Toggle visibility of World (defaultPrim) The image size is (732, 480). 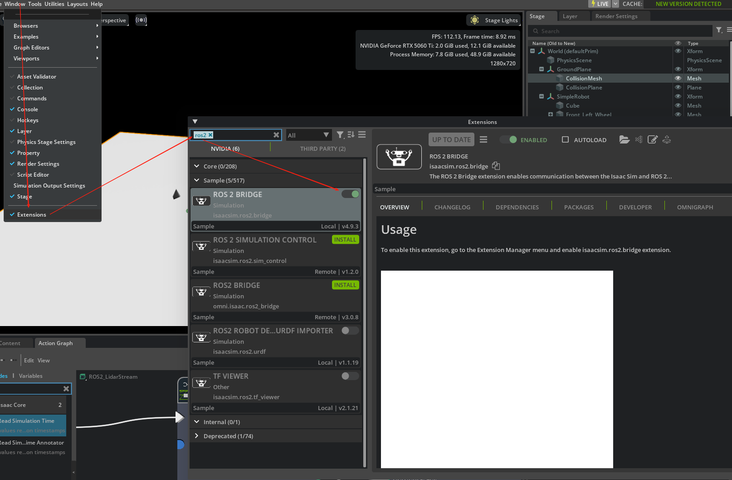tap(678, 51)
